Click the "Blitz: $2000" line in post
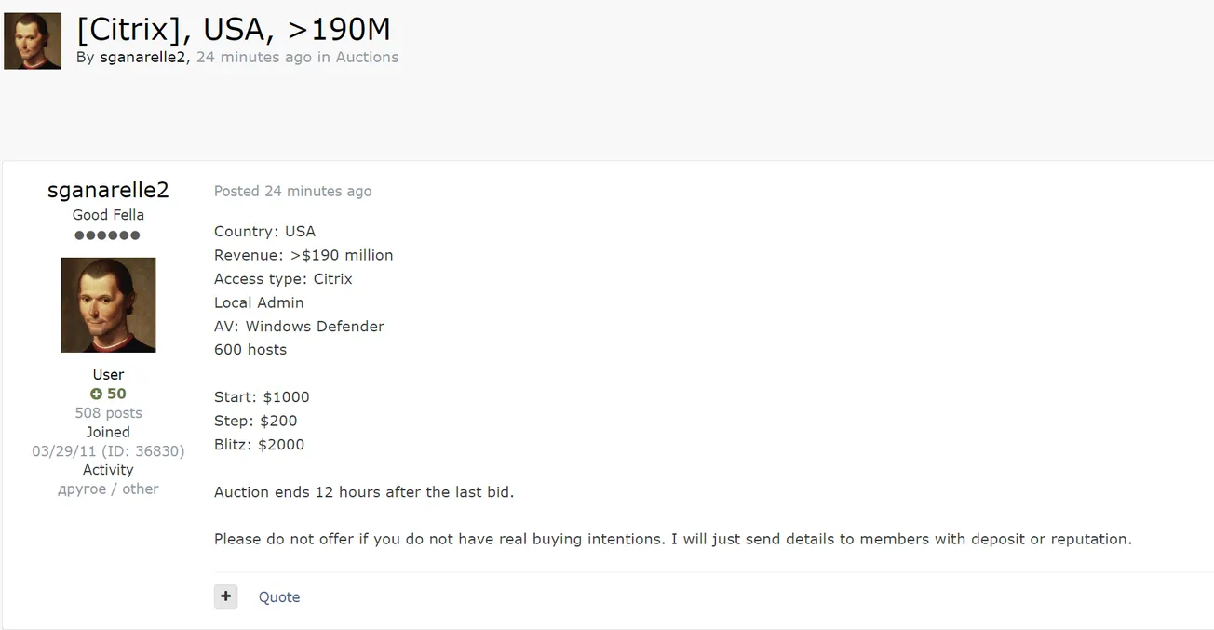Viewport: 1214px width, 630px height. (259, 444)
